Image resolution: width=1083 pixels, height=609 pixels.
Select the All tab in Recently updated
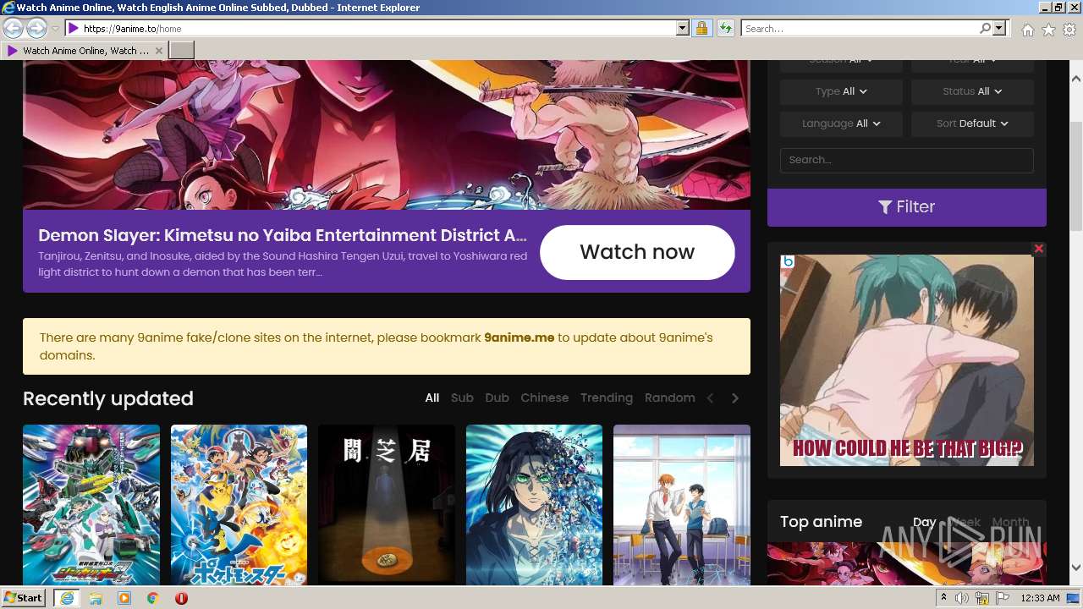[x=432, y=398]
